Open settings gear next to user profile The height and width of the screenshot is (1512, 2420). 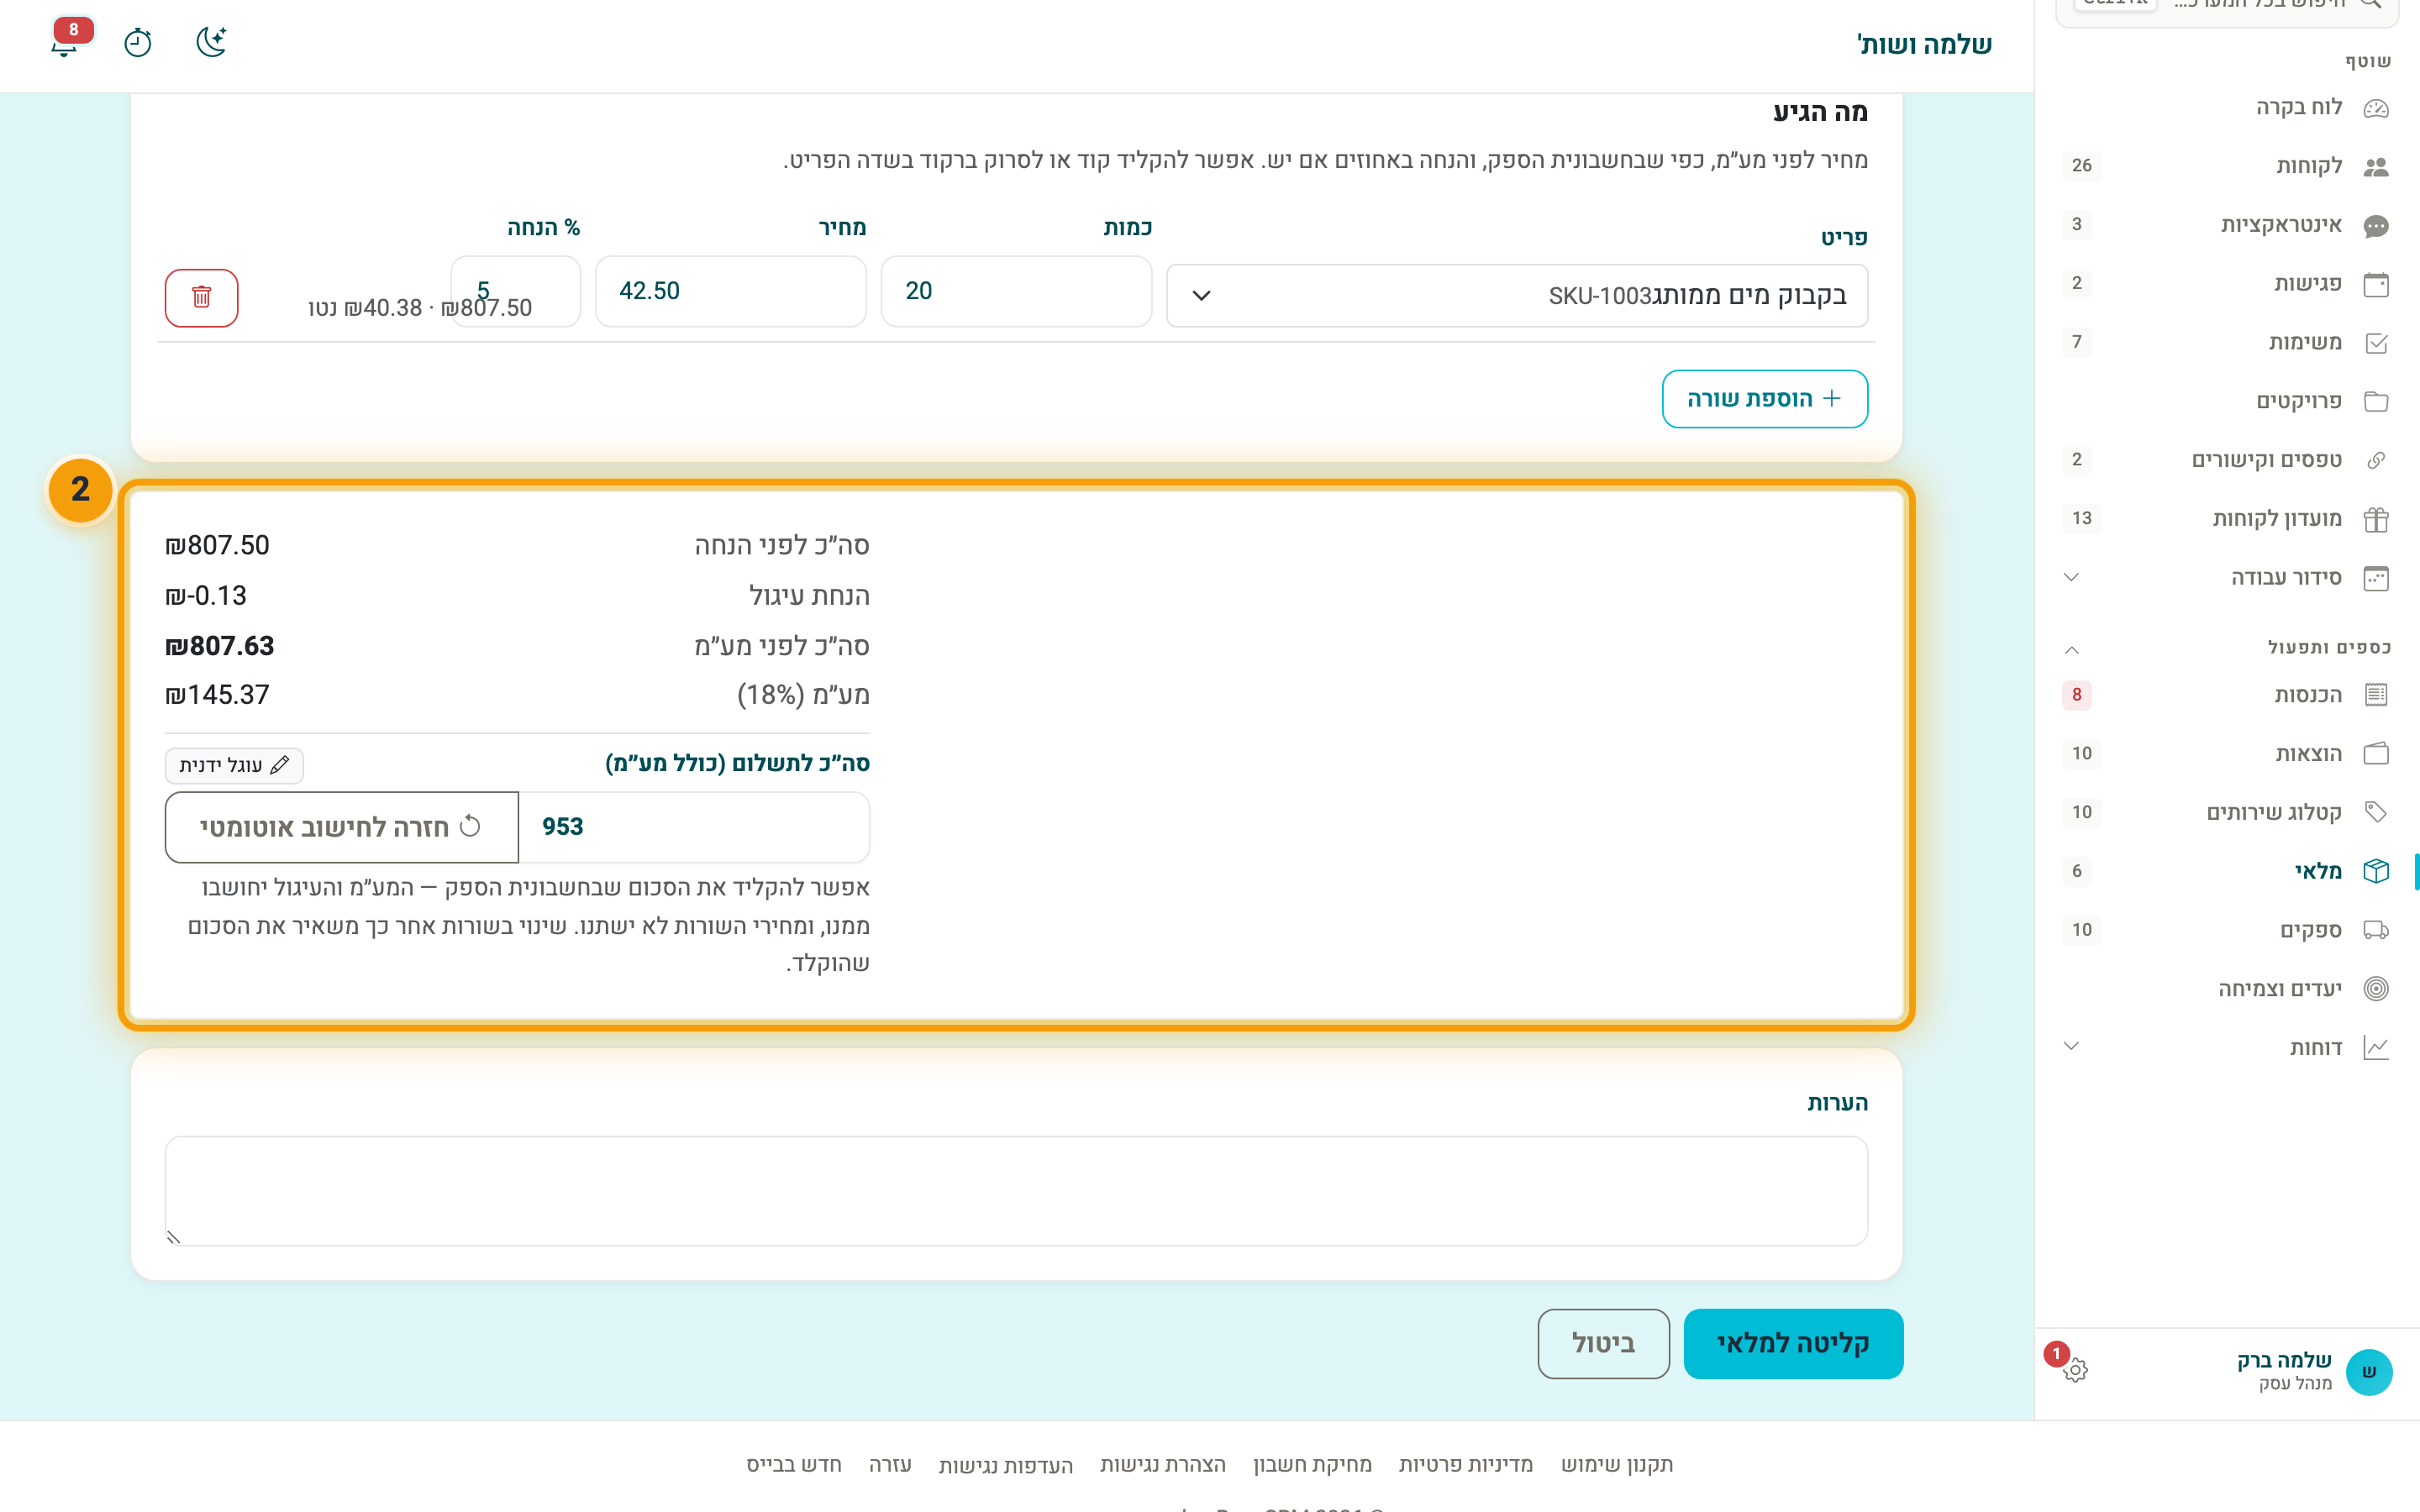click(2075, 1370)
